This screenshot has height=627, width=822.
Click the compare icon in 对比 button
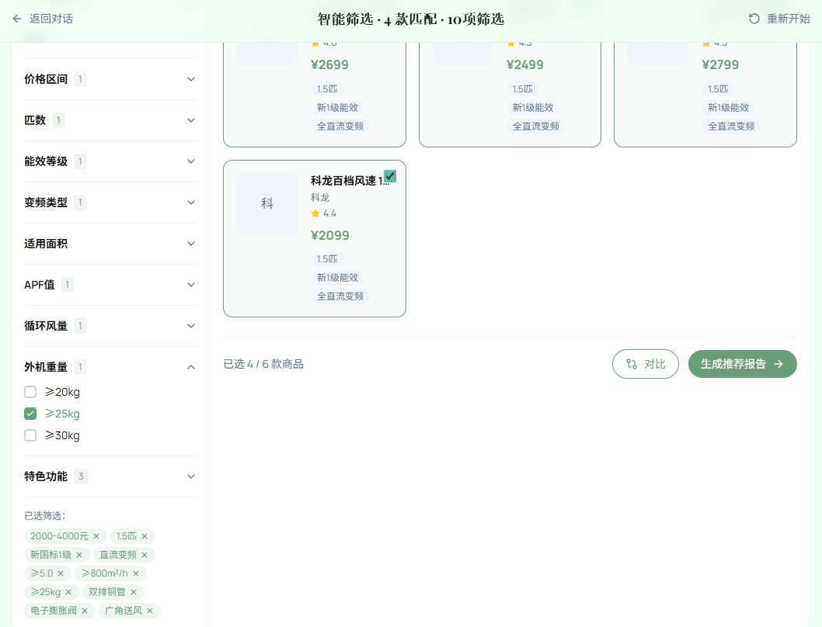(632, 364)
